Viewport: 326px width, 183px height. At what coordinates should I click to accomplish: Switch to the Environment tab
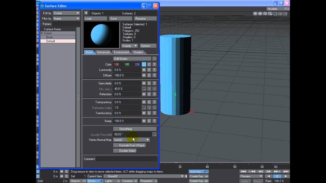pos(121,52)
